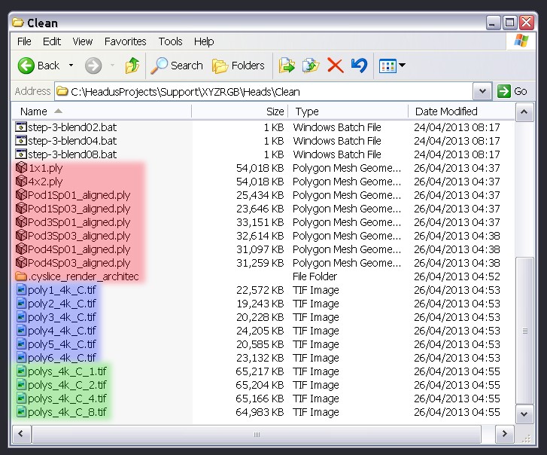Sort by the Name column header
547x455 pixels.
[x=102, y=111]
